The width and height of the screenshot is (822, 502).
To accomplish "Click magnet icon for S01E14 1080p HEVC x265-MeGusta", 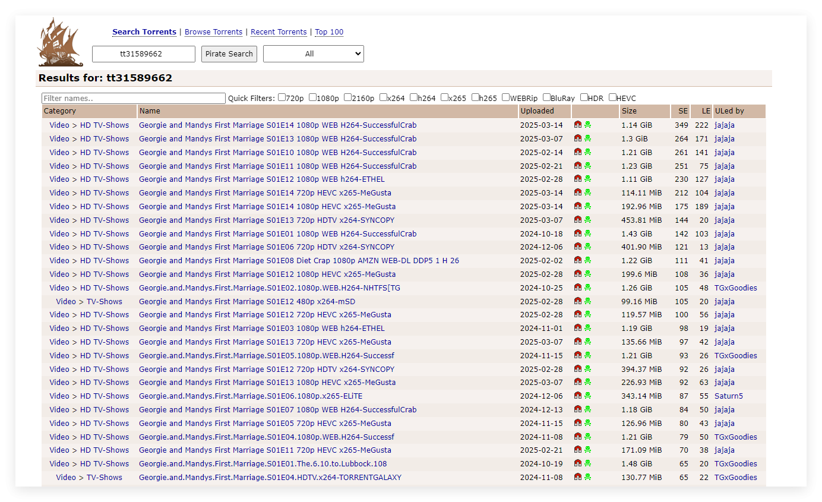I will 578,206.
